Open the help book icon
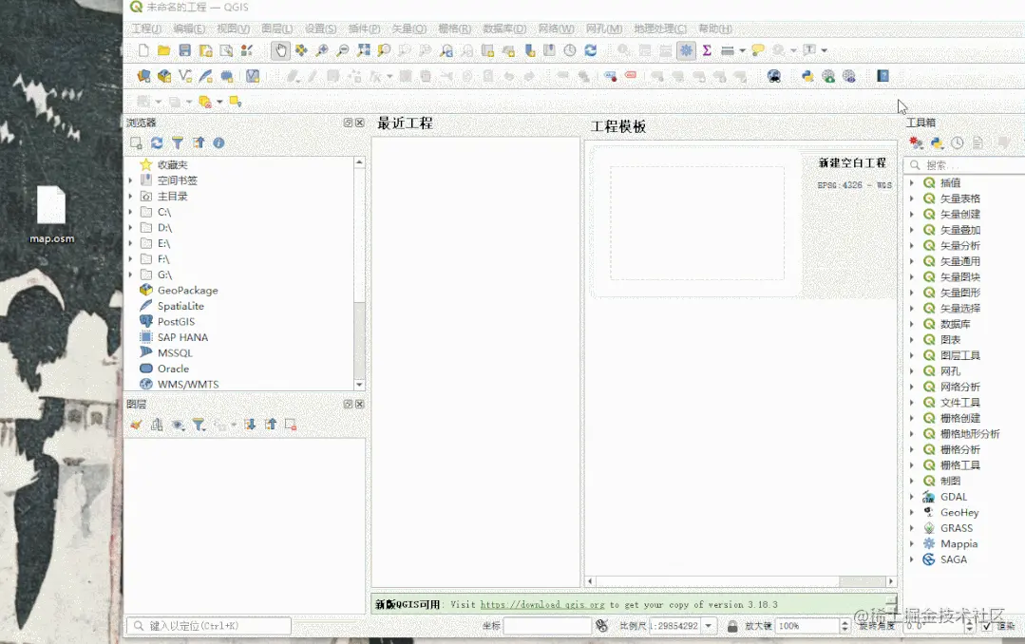Screen dimensions: 1025x644 pos(883,76)
